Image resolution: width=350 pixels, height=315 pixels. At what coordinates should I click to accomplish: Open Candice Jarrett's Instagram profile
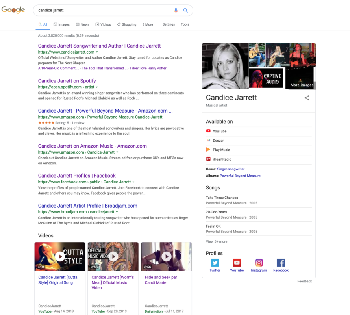[259, 265]
